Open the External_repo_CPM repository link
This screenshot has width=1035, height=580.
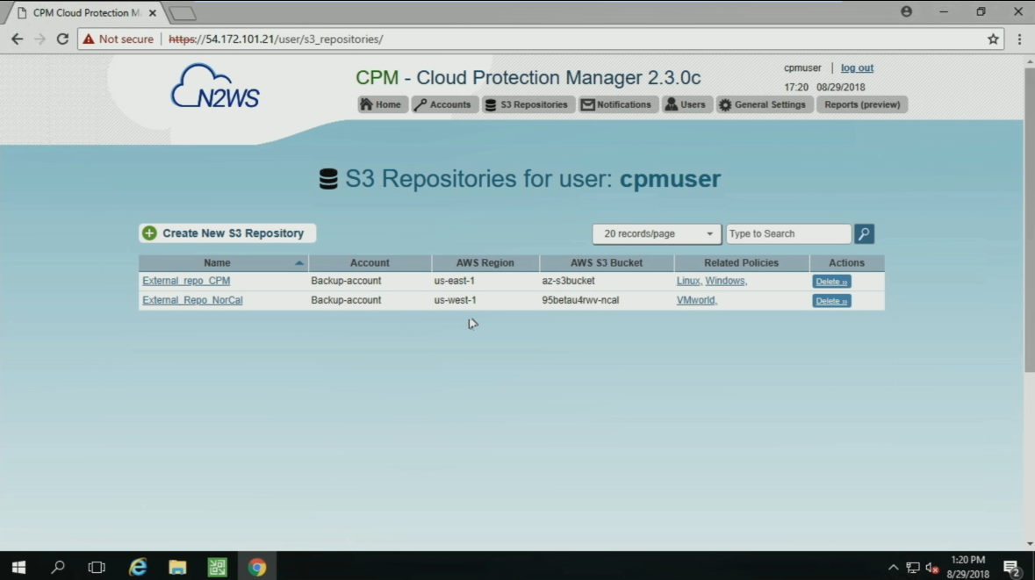click(x=186, y=281)
